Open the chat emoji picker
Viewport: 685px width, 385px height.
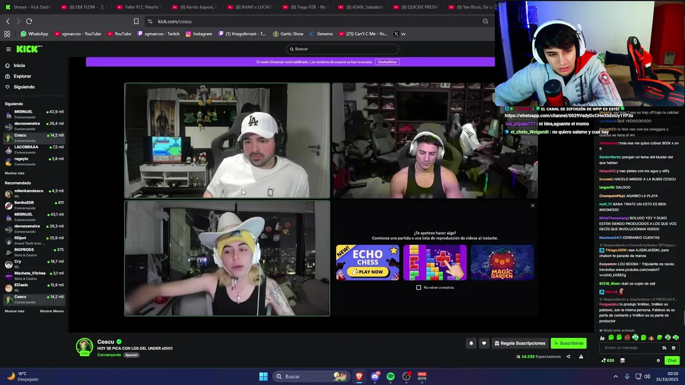point(673,348)
